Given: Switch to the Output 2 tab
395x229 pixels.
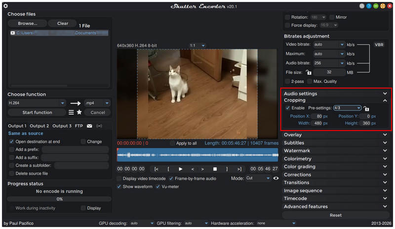Looking at the screenshot, I should tap(39, 126).
